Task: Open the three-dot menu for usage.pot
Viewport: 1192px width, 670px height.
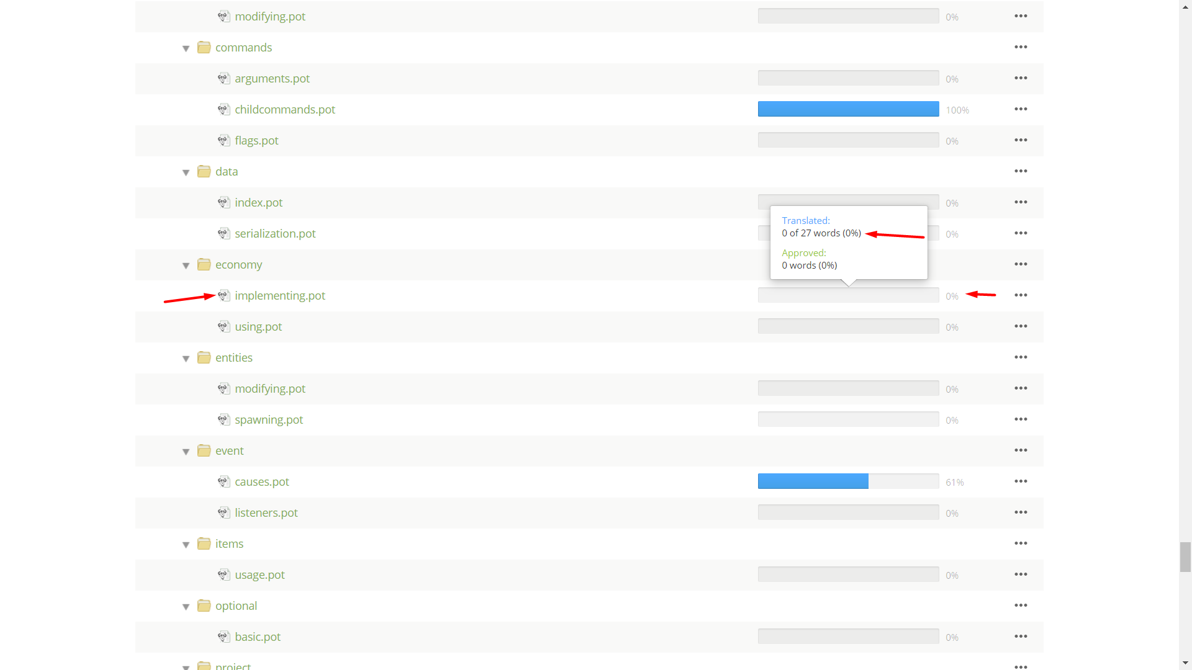Action: 1021,574
